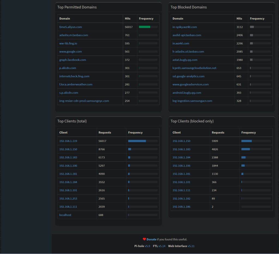Open FTL version v5.14 link

click(162, 246)
